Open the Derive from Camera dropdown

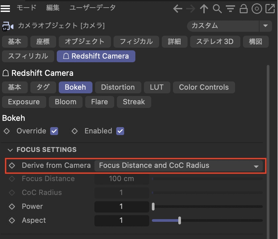[x=178, y=166]
